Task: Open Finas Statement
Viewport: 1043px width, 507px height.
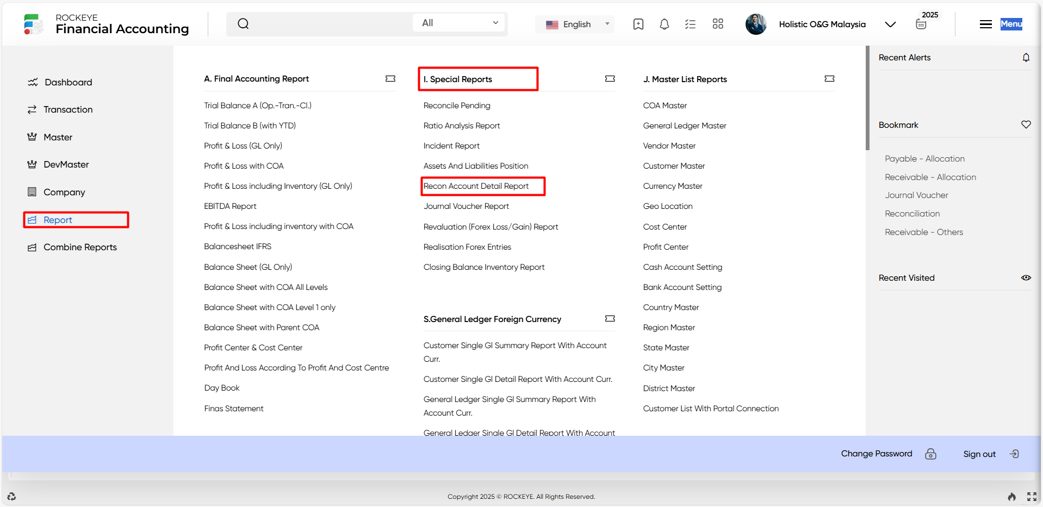Action: pyautogui.click(x=234, y=409)
